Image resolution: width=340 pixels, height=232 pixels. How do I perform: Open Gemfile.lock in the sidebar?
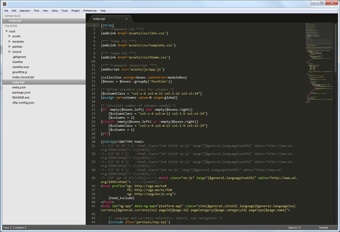click(x=20, y=67)
